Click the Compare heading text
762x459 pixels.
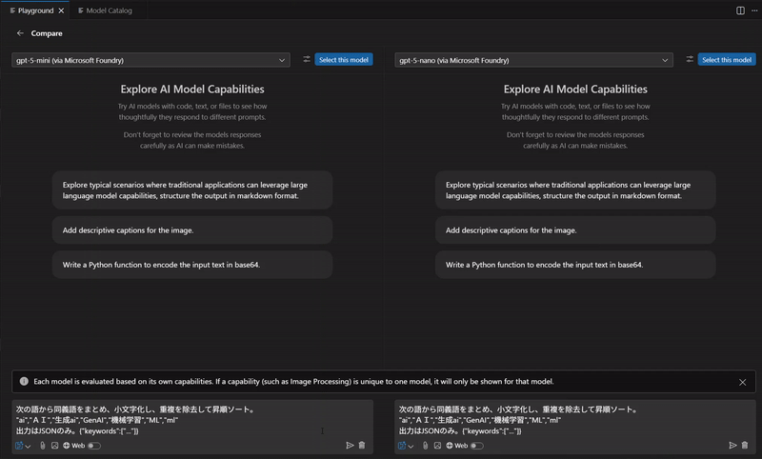47,33
